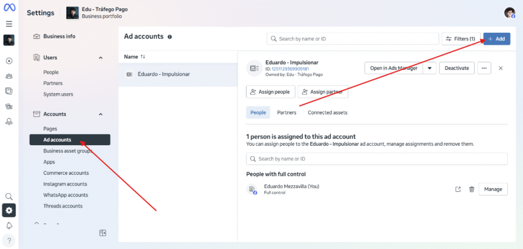The image size is (523, 249).
Task: Collapse the Accounts section chevron
Action: point(101,114)
